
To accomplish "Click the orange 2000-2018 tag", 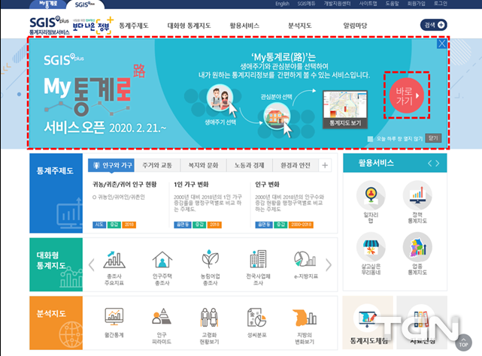I will (301, 225).
